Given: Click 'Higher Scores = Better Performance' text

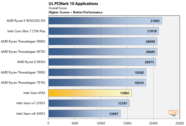Looking at the screenshot, I should point(76,12).
